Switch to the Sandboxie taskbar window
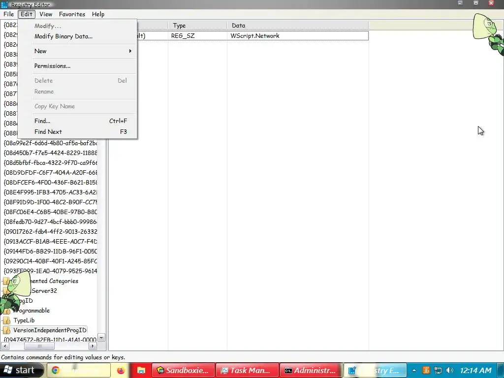This screenshot has height=378, width=504. [x=183, y=370]
